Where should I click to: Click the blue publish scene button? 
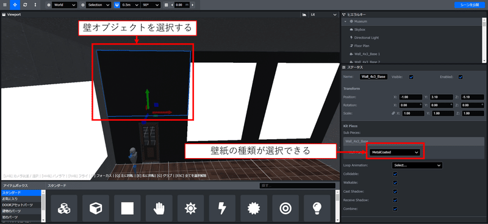click(469, 5)
